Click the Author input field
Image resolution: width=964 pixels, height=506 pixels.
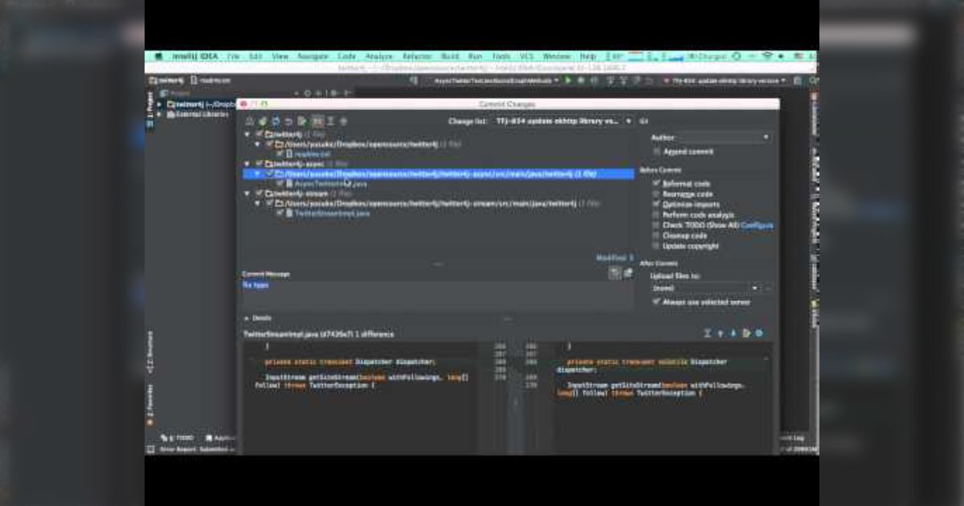tap(723, 138)
